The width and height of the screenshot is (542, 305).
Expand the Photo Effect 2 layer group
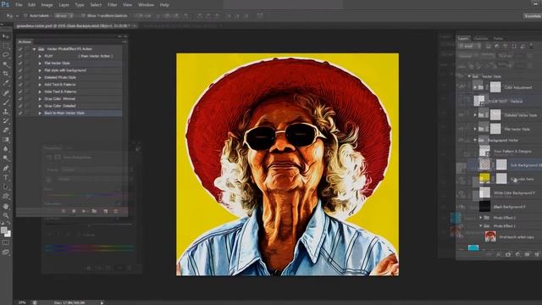(x=480, y=218)
